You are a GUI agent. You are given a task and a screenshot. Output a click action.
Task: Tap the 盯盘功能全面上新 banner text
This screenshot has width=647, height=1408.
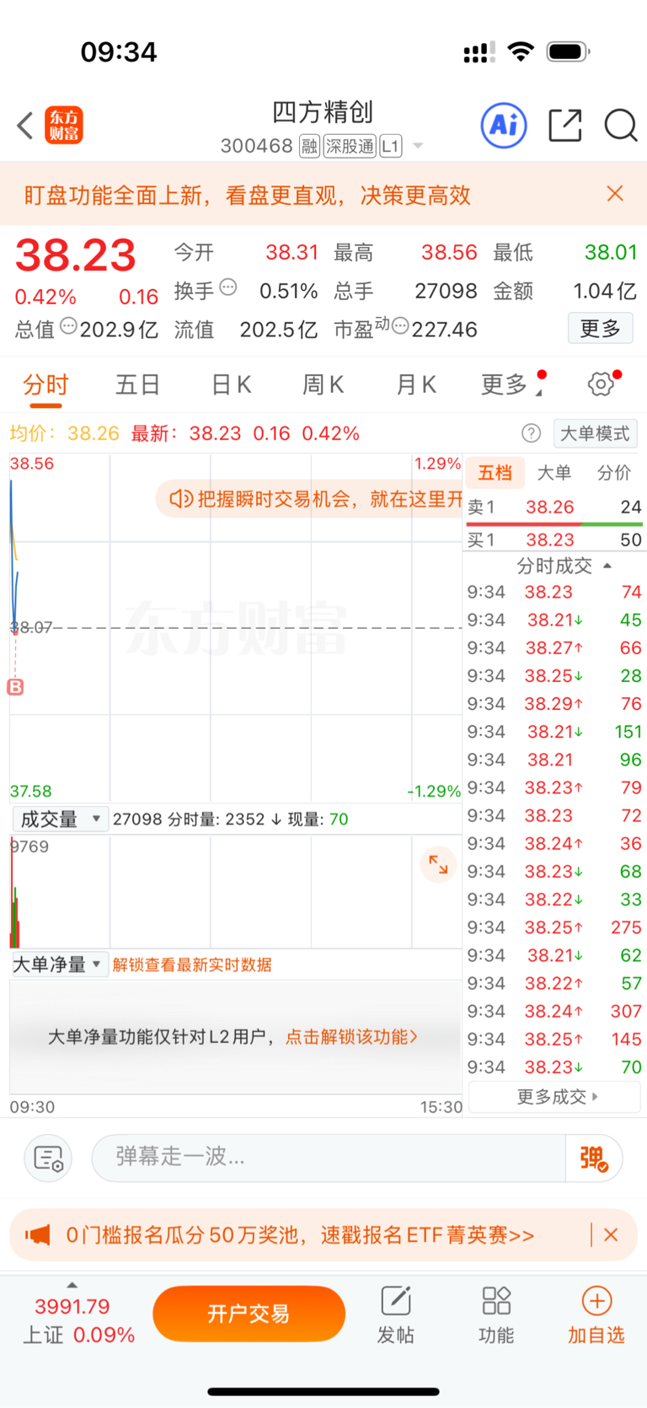pyautogui.click(x=247, y=195)
